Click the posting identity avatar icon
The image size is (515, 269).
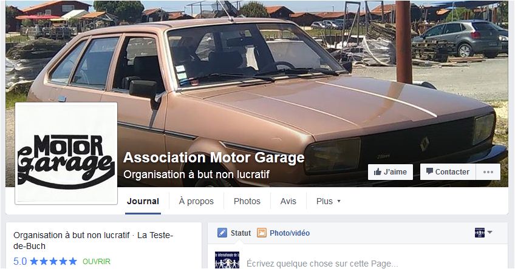(480, 233)
